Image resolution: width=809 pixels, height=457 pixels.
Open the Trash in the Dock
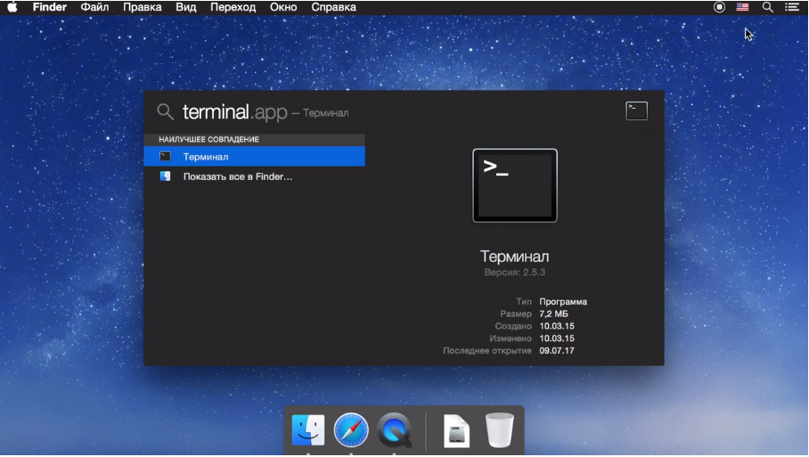click(500, 431)
